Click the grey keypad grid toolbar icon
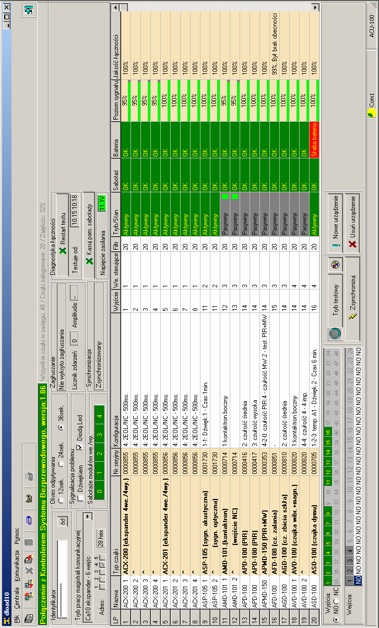Image resolution: width=379 pixels, height=628 pixels. click(x=29, y=542)
